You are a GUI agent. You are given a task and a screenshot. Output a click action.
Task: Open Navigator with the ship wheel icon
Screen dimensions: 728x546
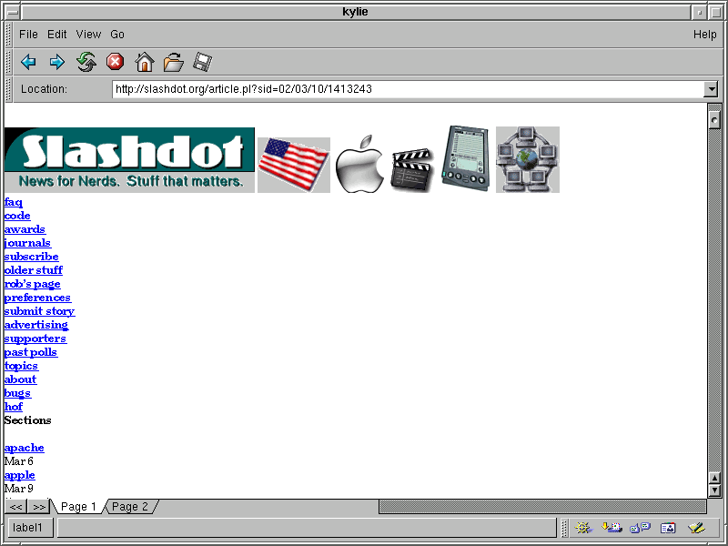click(582, 528)
